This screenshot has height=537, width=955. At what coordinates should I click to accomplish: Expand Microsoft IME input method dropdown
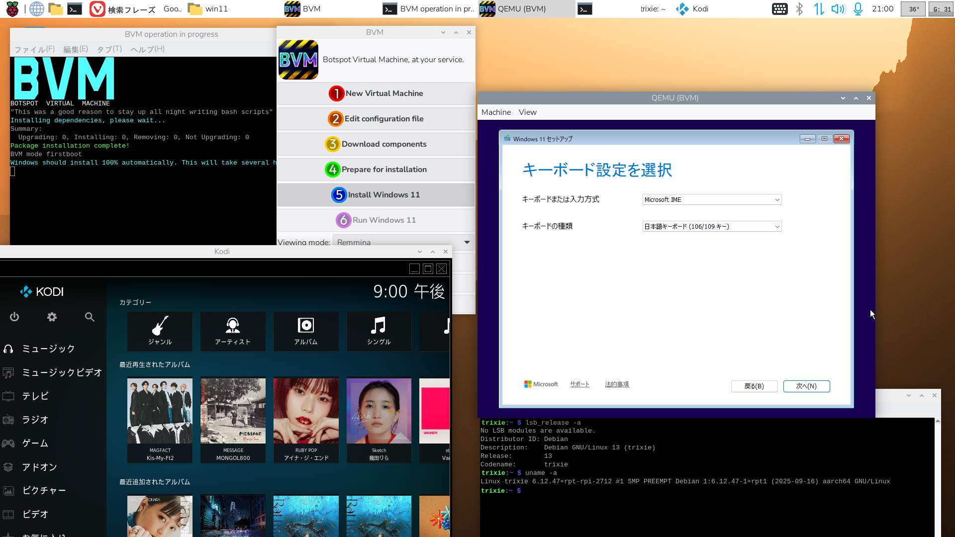[712, 199]
